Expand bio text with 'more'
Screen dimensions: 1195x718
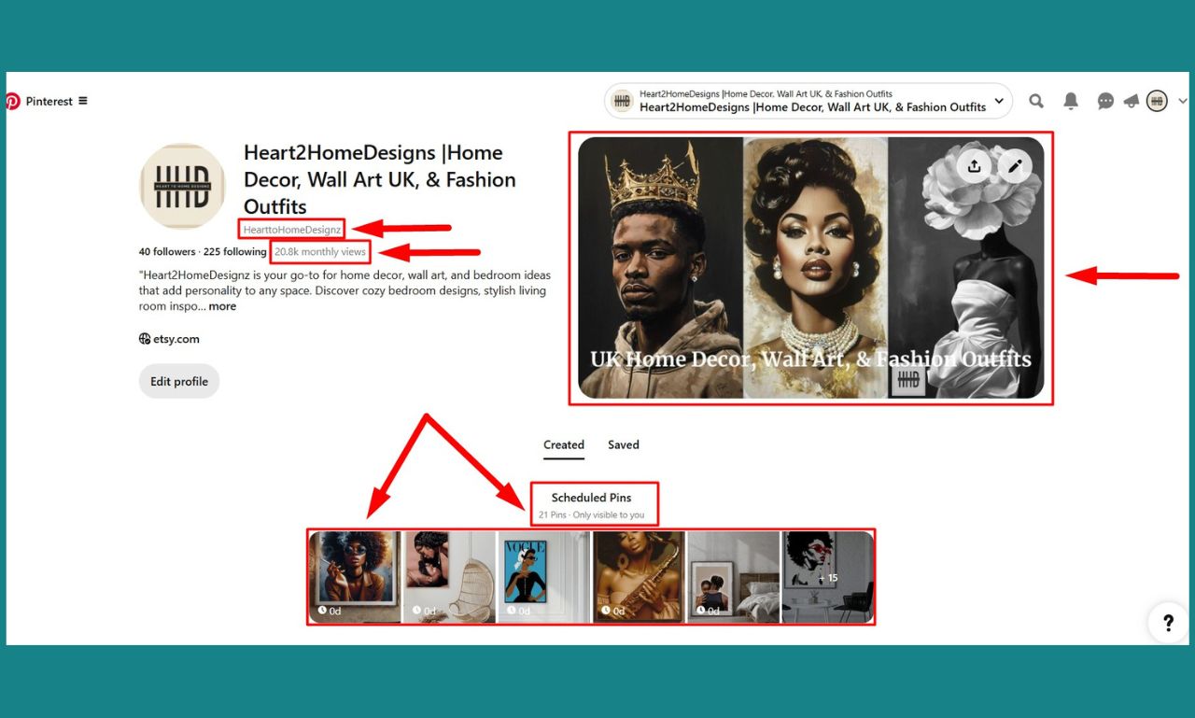point(222,306)
